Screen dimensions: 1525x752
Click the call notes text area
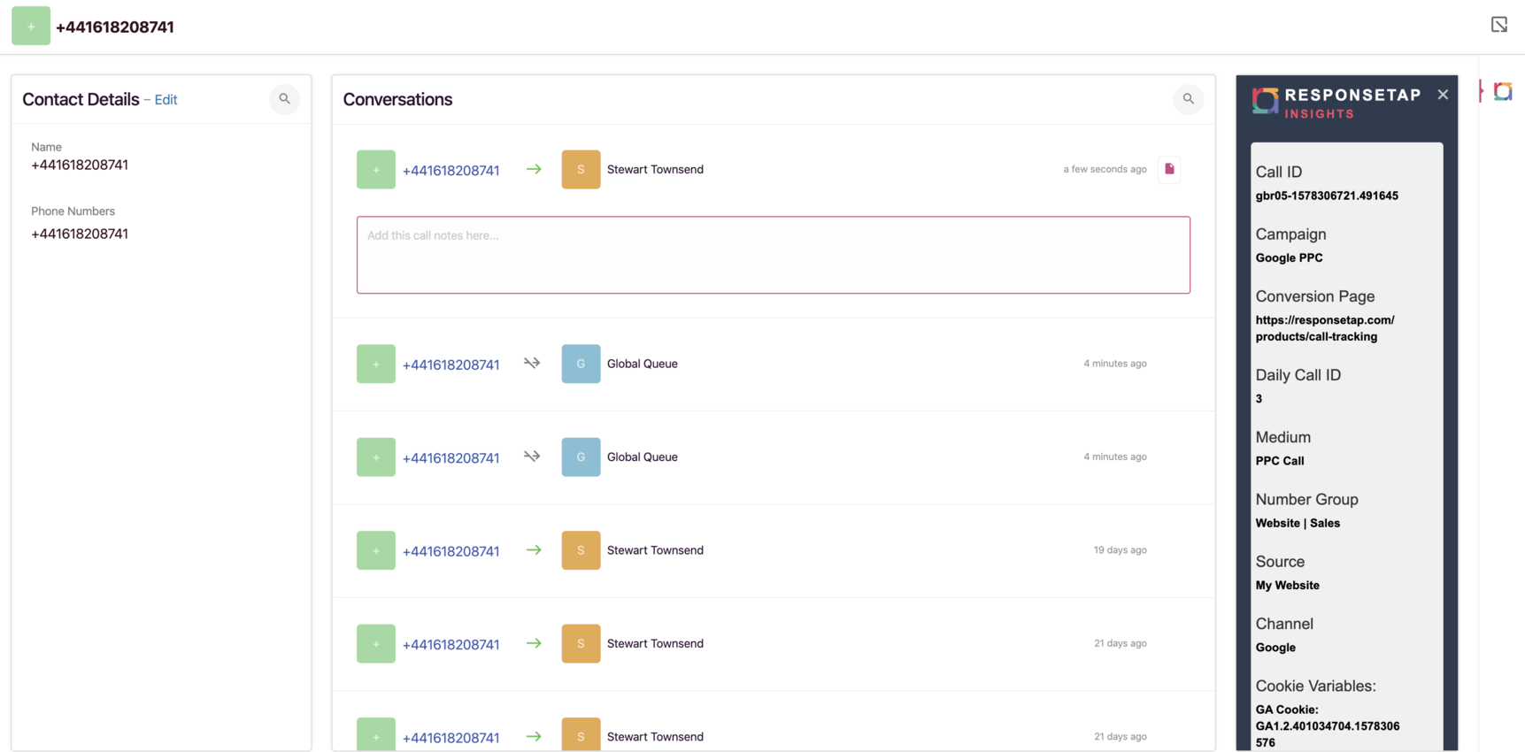tap(773, 255)
